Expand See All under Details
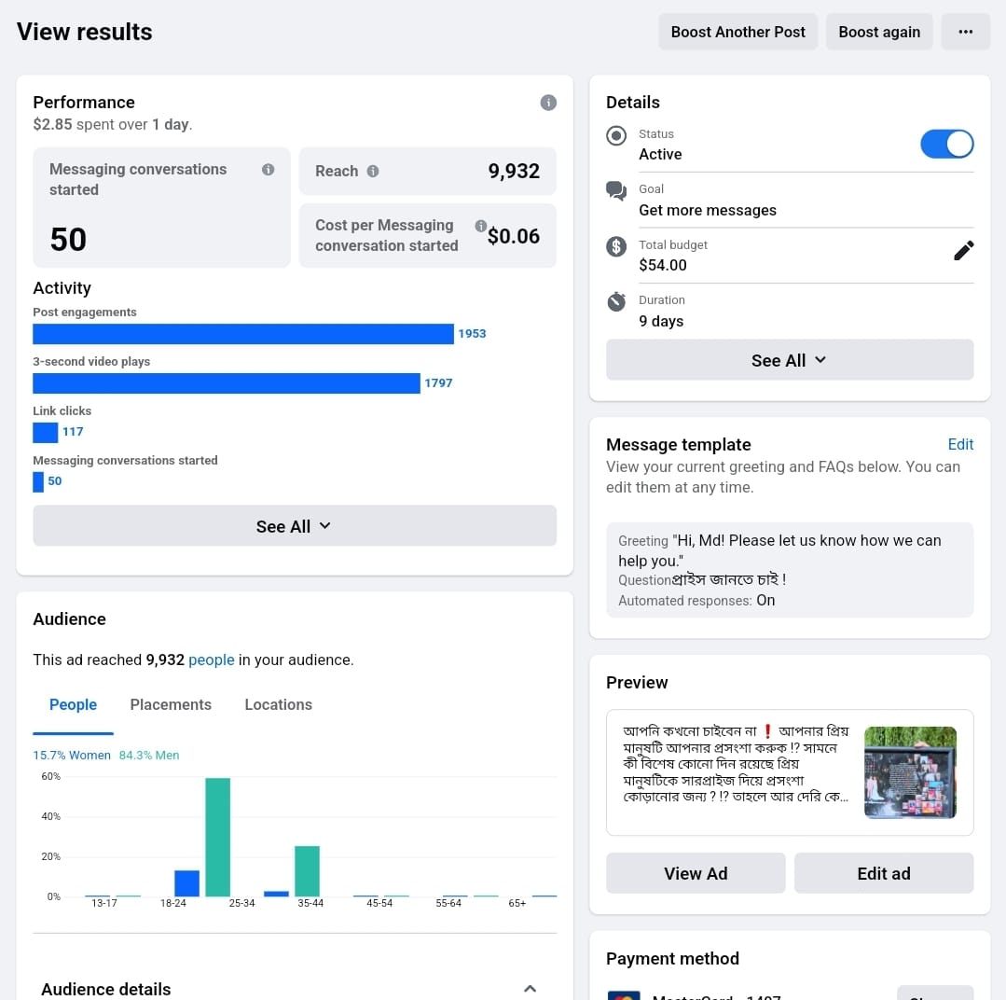This screenshot has height=1000, width=1006. coord(789,360)
